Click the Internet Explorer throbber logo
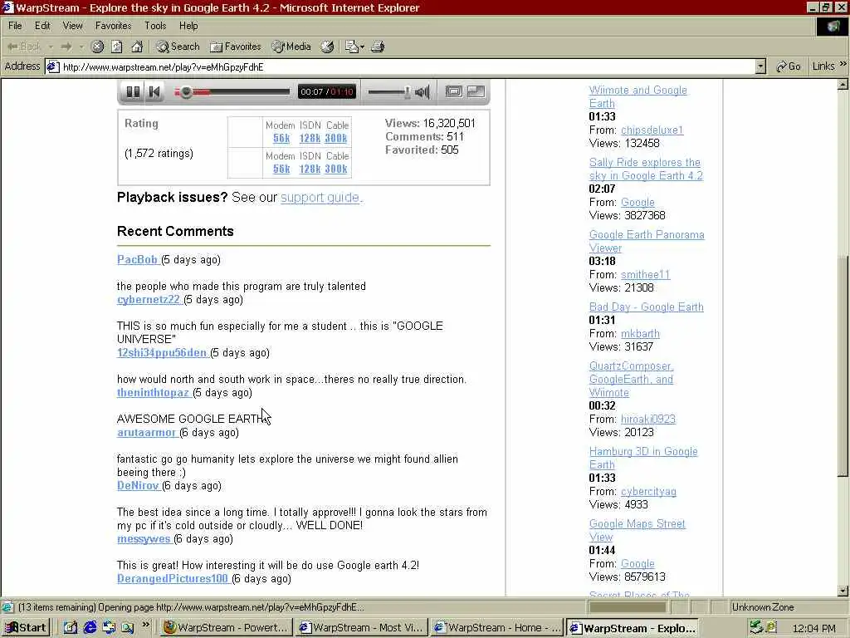The image size is (850, 638). click(832, 26)
